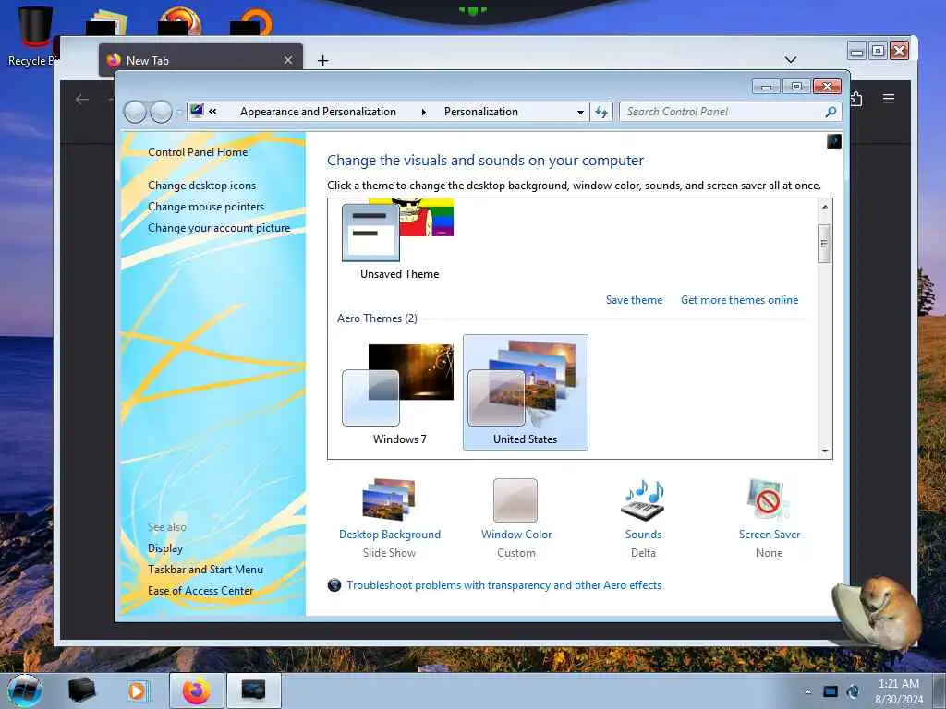This screenshot has width=946, height=709.
Task: Click Control Panel Back button
Action: [135, 112]
